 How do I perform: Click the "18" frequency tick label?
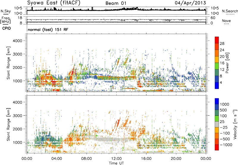click(20, 18)
